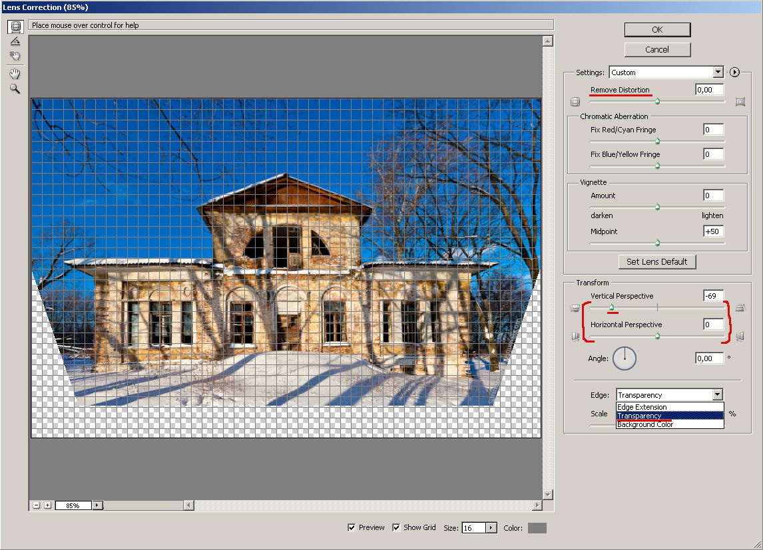Screen dimensions: 763x550
Task: Click the Vertical Perspective slider handle
Action: 612,307
